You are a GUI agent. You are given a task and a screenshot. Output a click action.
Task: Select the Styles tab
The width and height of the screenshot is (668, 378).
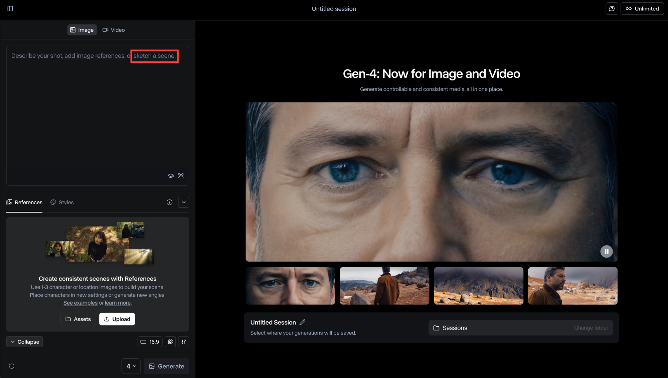tap(62, 202)
